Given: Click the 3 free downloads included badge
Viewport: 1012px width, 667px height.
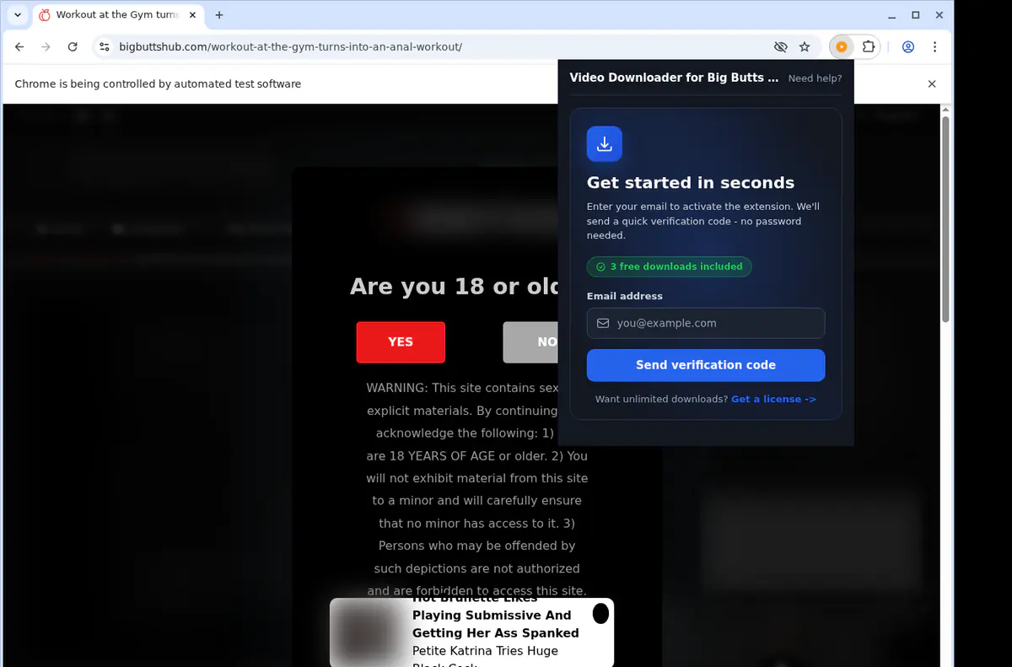Looking at the screenshot, I should [x=669, y=266].
